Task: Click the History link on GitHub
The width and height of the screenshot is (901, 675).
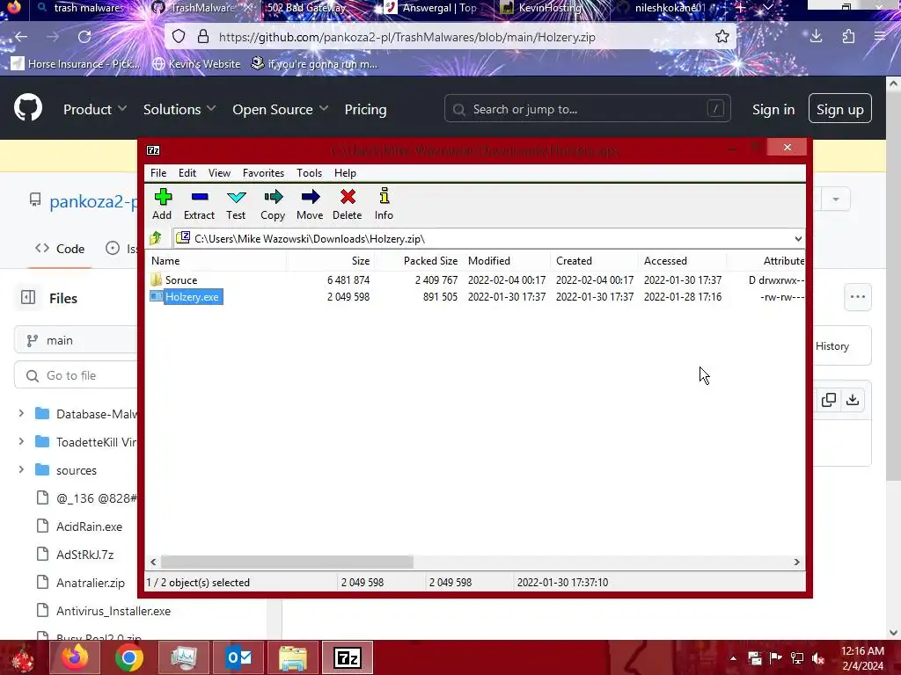Action: [832, 346]
